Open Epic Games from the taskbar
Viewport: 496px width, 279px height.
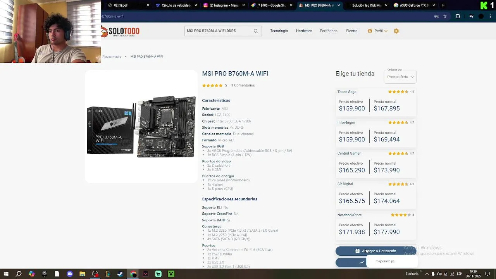(44, 274)
